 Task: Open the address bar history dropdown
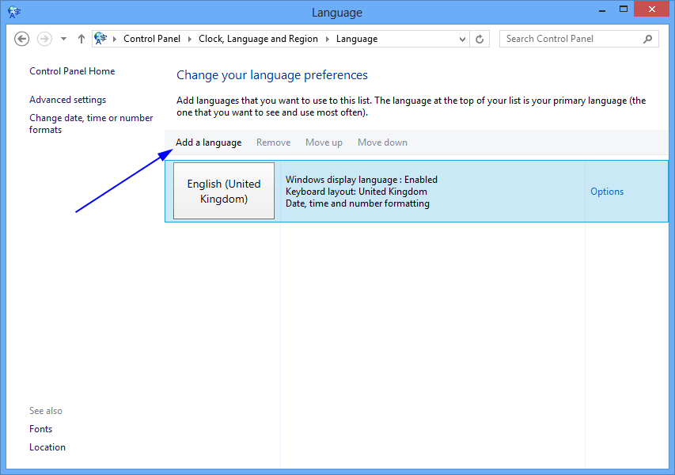(x=462, y=40)
